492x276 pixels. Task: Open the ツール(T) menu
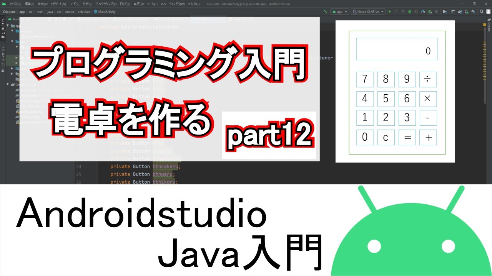pos(152,4)
